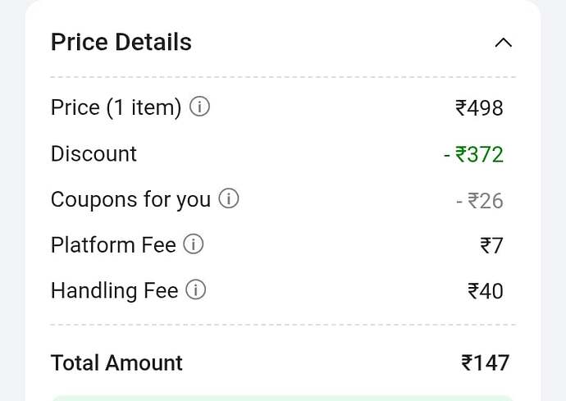Tap the grey -₹26 coupon amount
566x401 pixels.
click(479, 200)
